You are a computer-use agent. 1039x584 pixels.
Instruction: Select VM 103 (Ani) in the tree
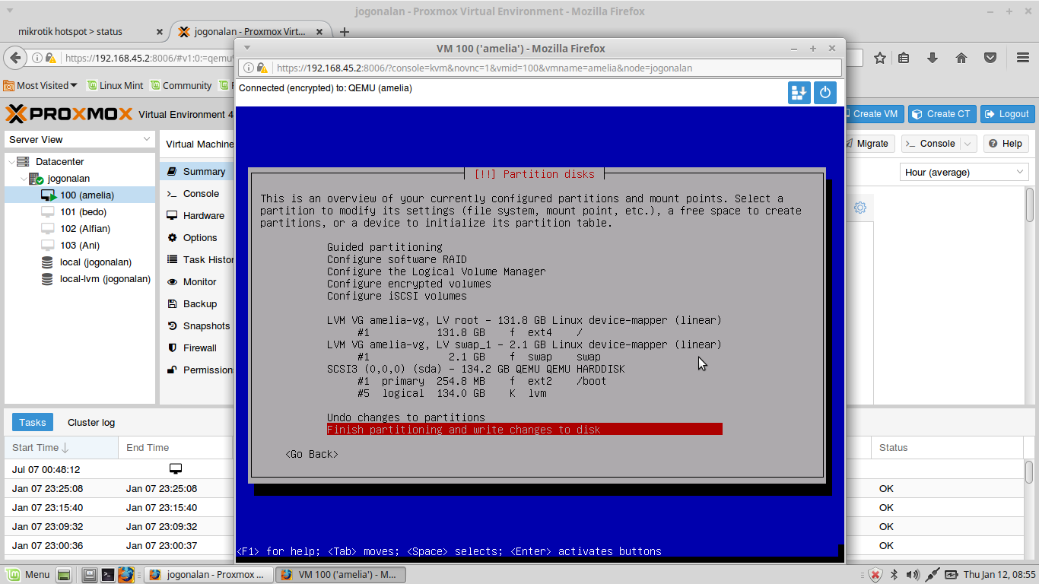click(x=80, y=246)
